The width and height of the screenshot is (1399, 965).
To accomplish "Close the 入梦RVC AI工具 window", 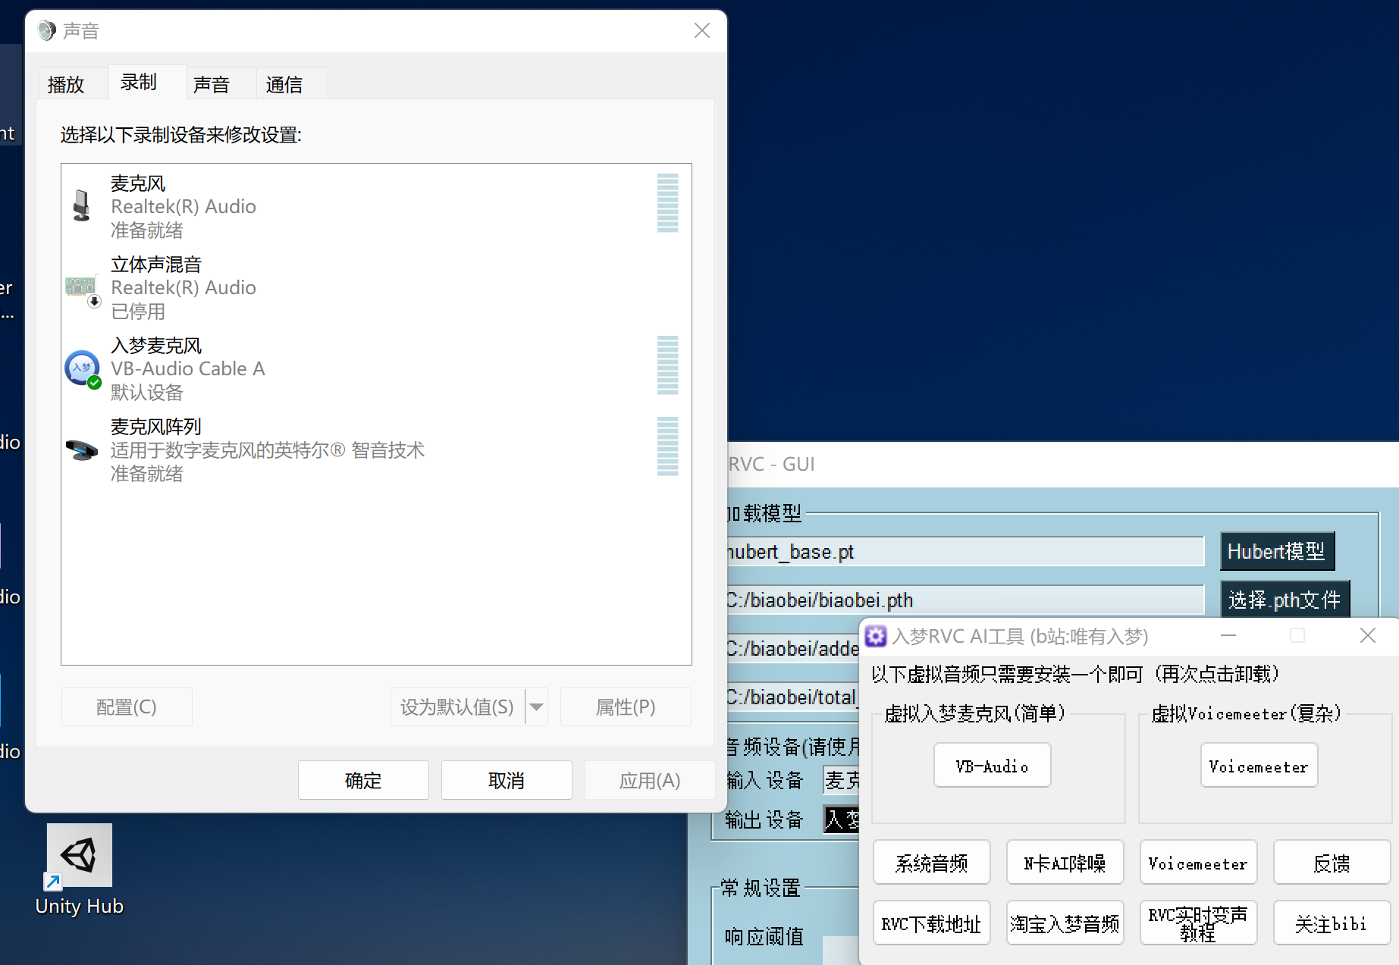I will pos(1368,635).
